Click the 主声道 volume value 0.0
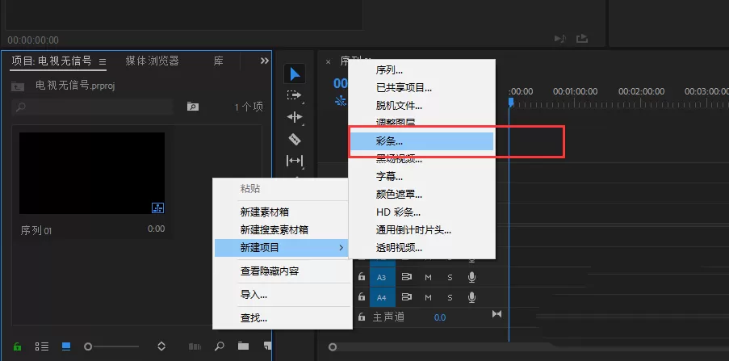Screen dimensions: 729x361 click(x=440, y=317)
